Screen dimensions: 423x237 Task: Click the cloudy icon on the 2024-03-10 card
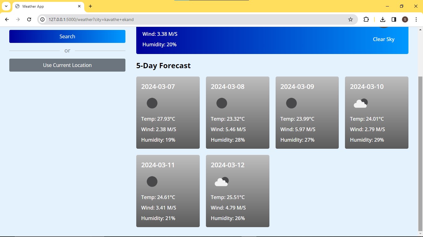pyautogui.click(x=361, y=103)
